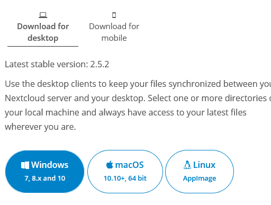
Task: Click the 'macOS' label text
Action: pos(129,165)
